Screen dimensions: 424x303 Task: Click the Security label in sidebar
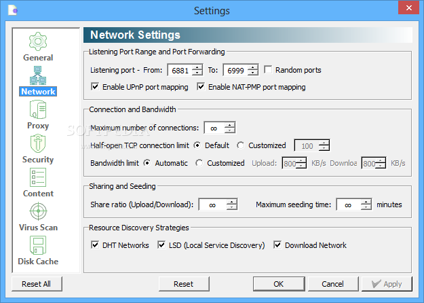38,160
